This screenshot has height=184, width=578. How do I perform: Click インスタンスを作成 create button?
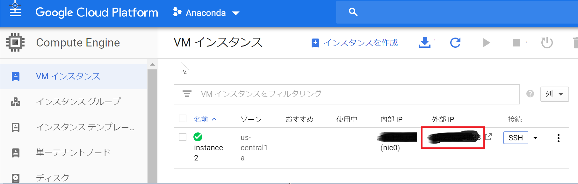point(355,43)
